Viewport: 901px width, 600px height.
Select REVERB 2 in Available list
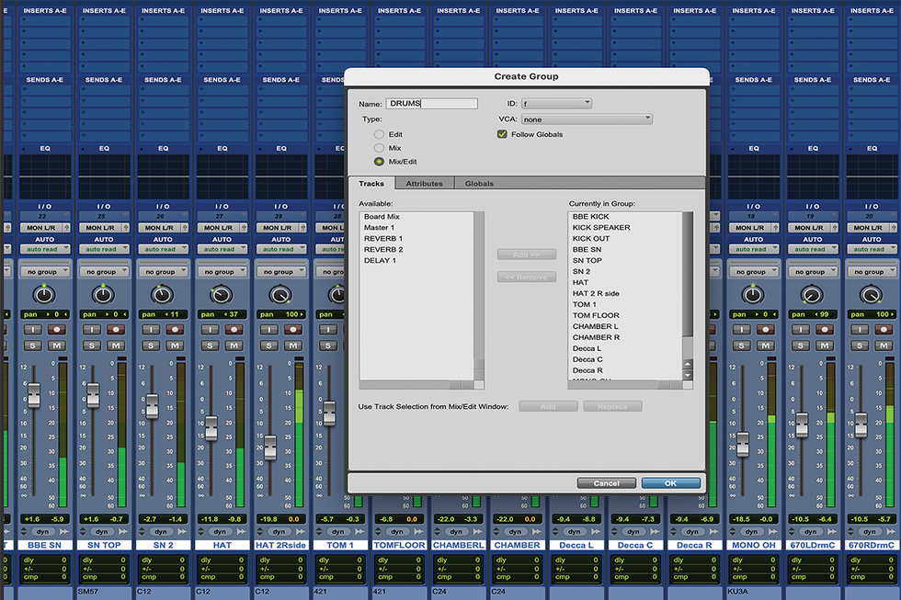[416, 249]
